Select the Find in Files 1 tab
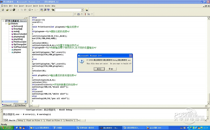 click(x=34, y=120)
